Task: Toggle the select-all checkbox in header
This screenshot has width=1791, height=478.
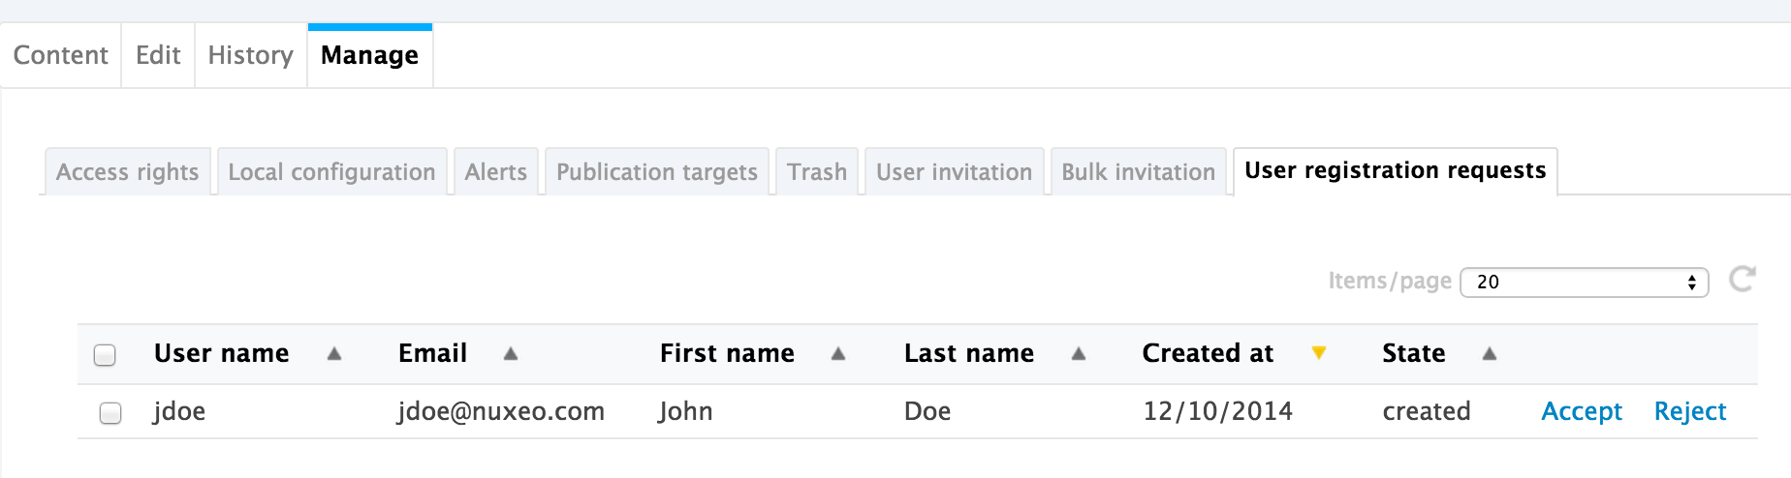Action: pyautogui.click(x=105, y=355)
